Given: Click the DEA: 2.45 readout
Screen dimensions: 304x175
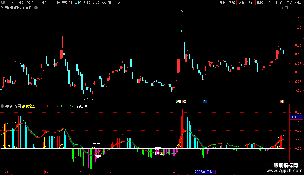Looking at the screenshot, I should pos(68,106).
